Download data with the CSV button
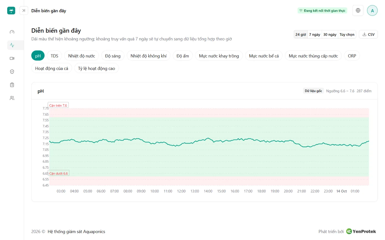This screenshot has height=240, width=385. (368, 35)
